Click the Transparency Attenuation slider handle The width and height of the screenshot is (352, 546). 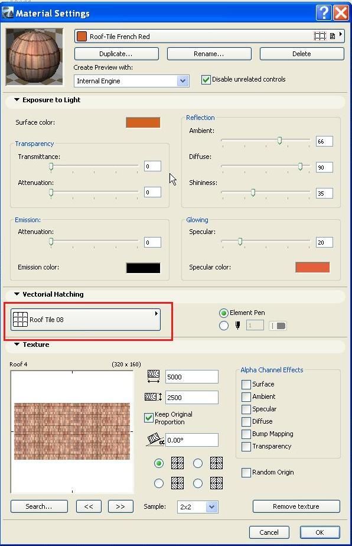[51, 192]
